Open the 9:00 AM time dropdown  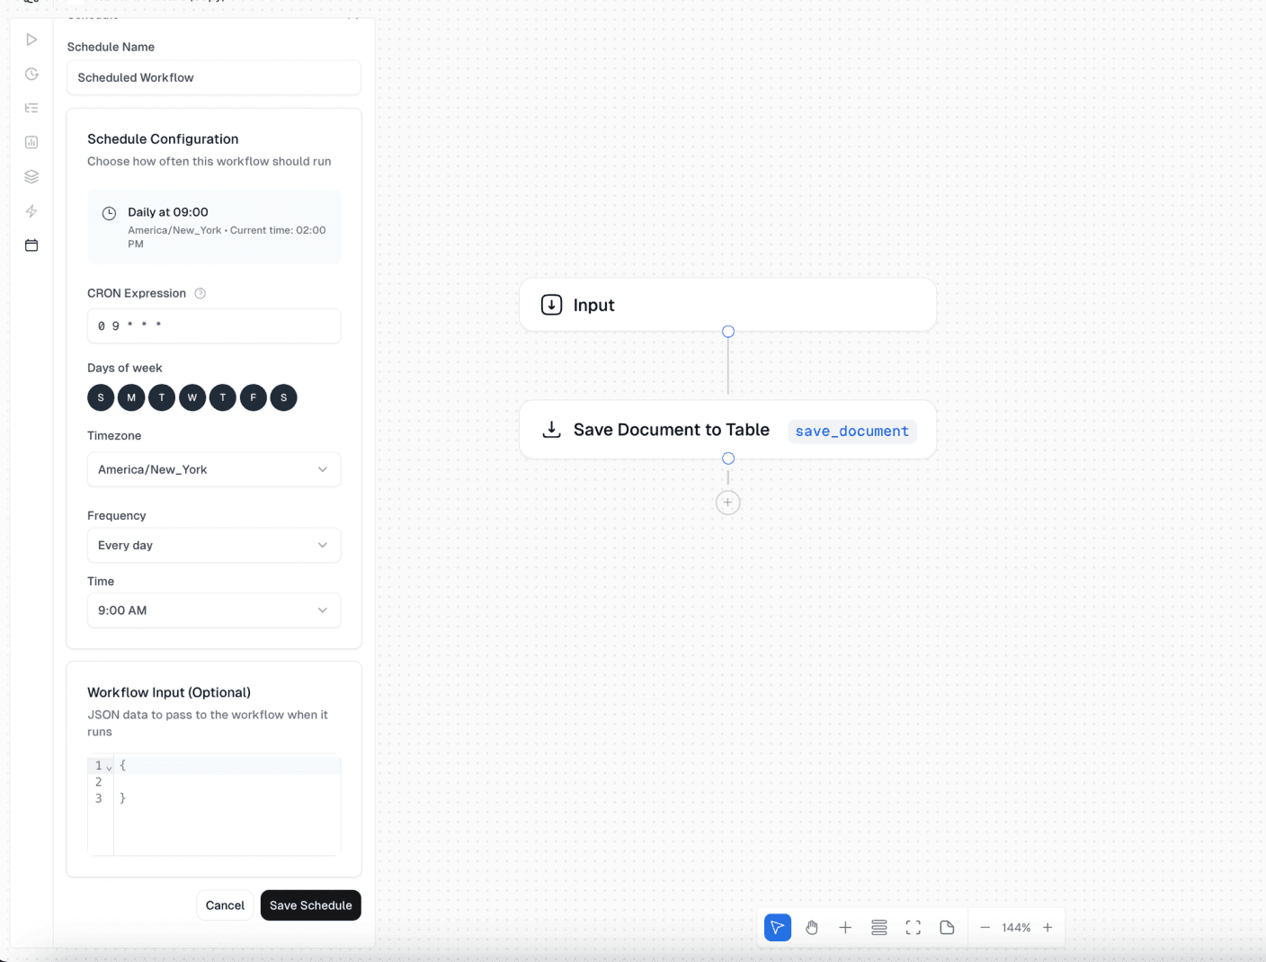(x=214, y=610)
